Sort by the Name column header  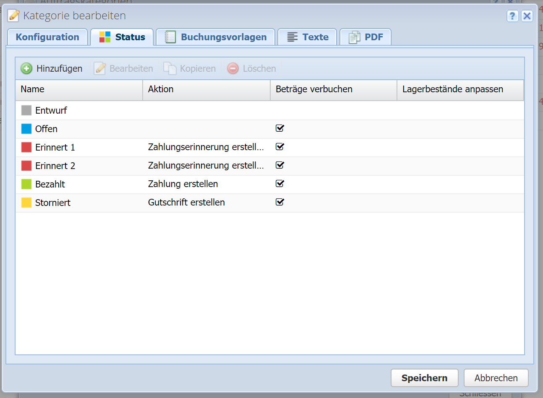click(33, 89)
